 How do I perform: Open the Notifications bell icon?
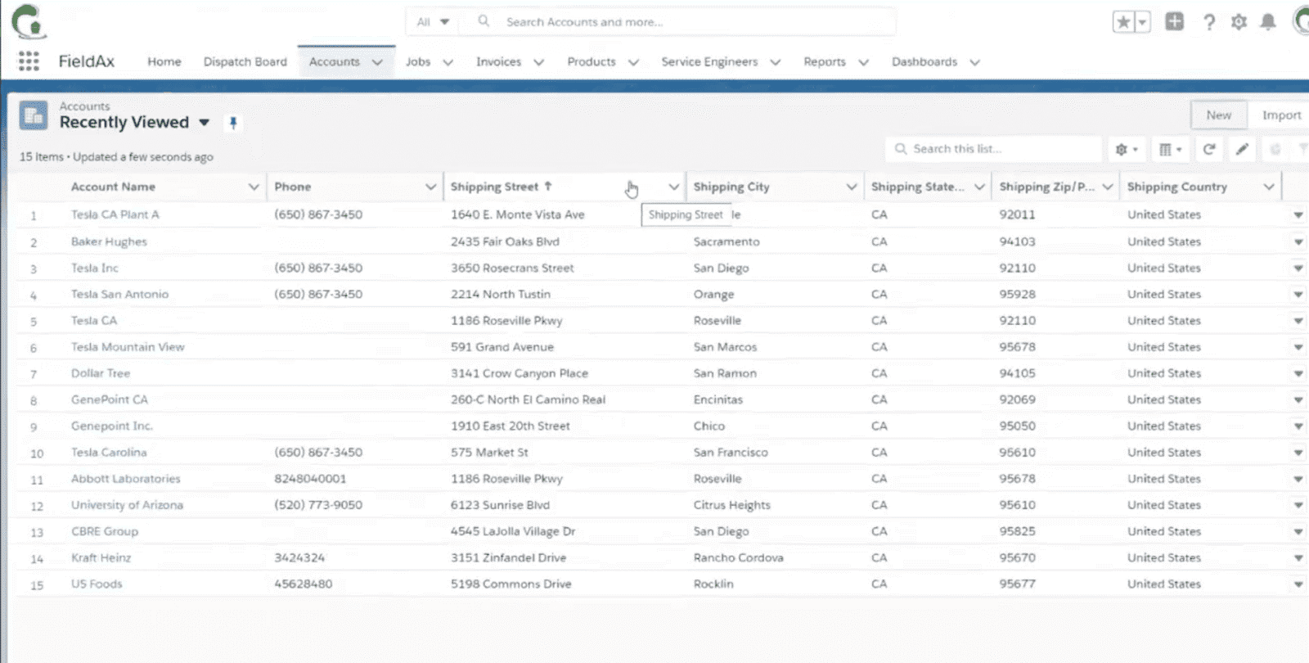(1268, 22)
